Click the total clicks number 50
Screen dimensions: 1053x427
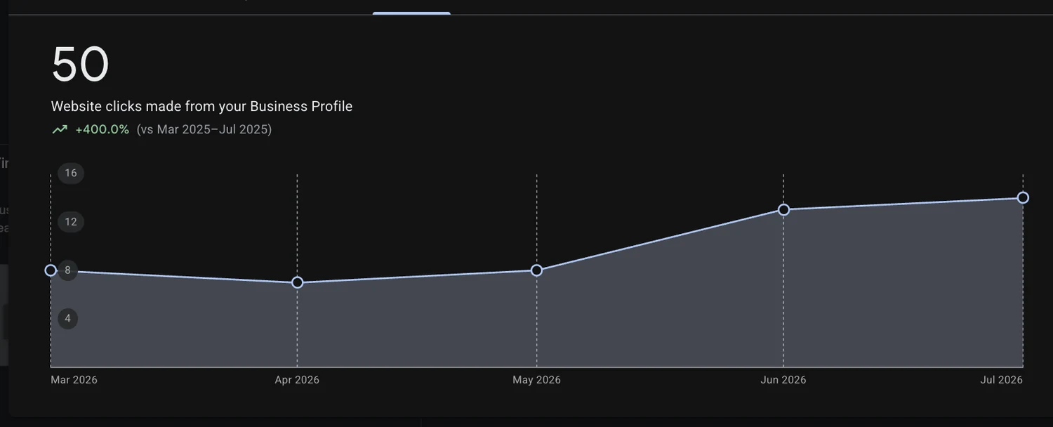80,65
